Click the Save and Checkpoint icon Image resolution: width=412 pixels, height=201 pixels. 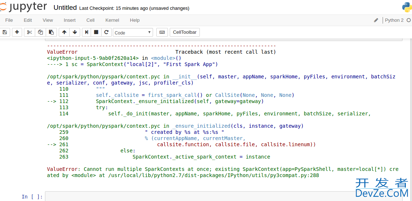[4, 32]
